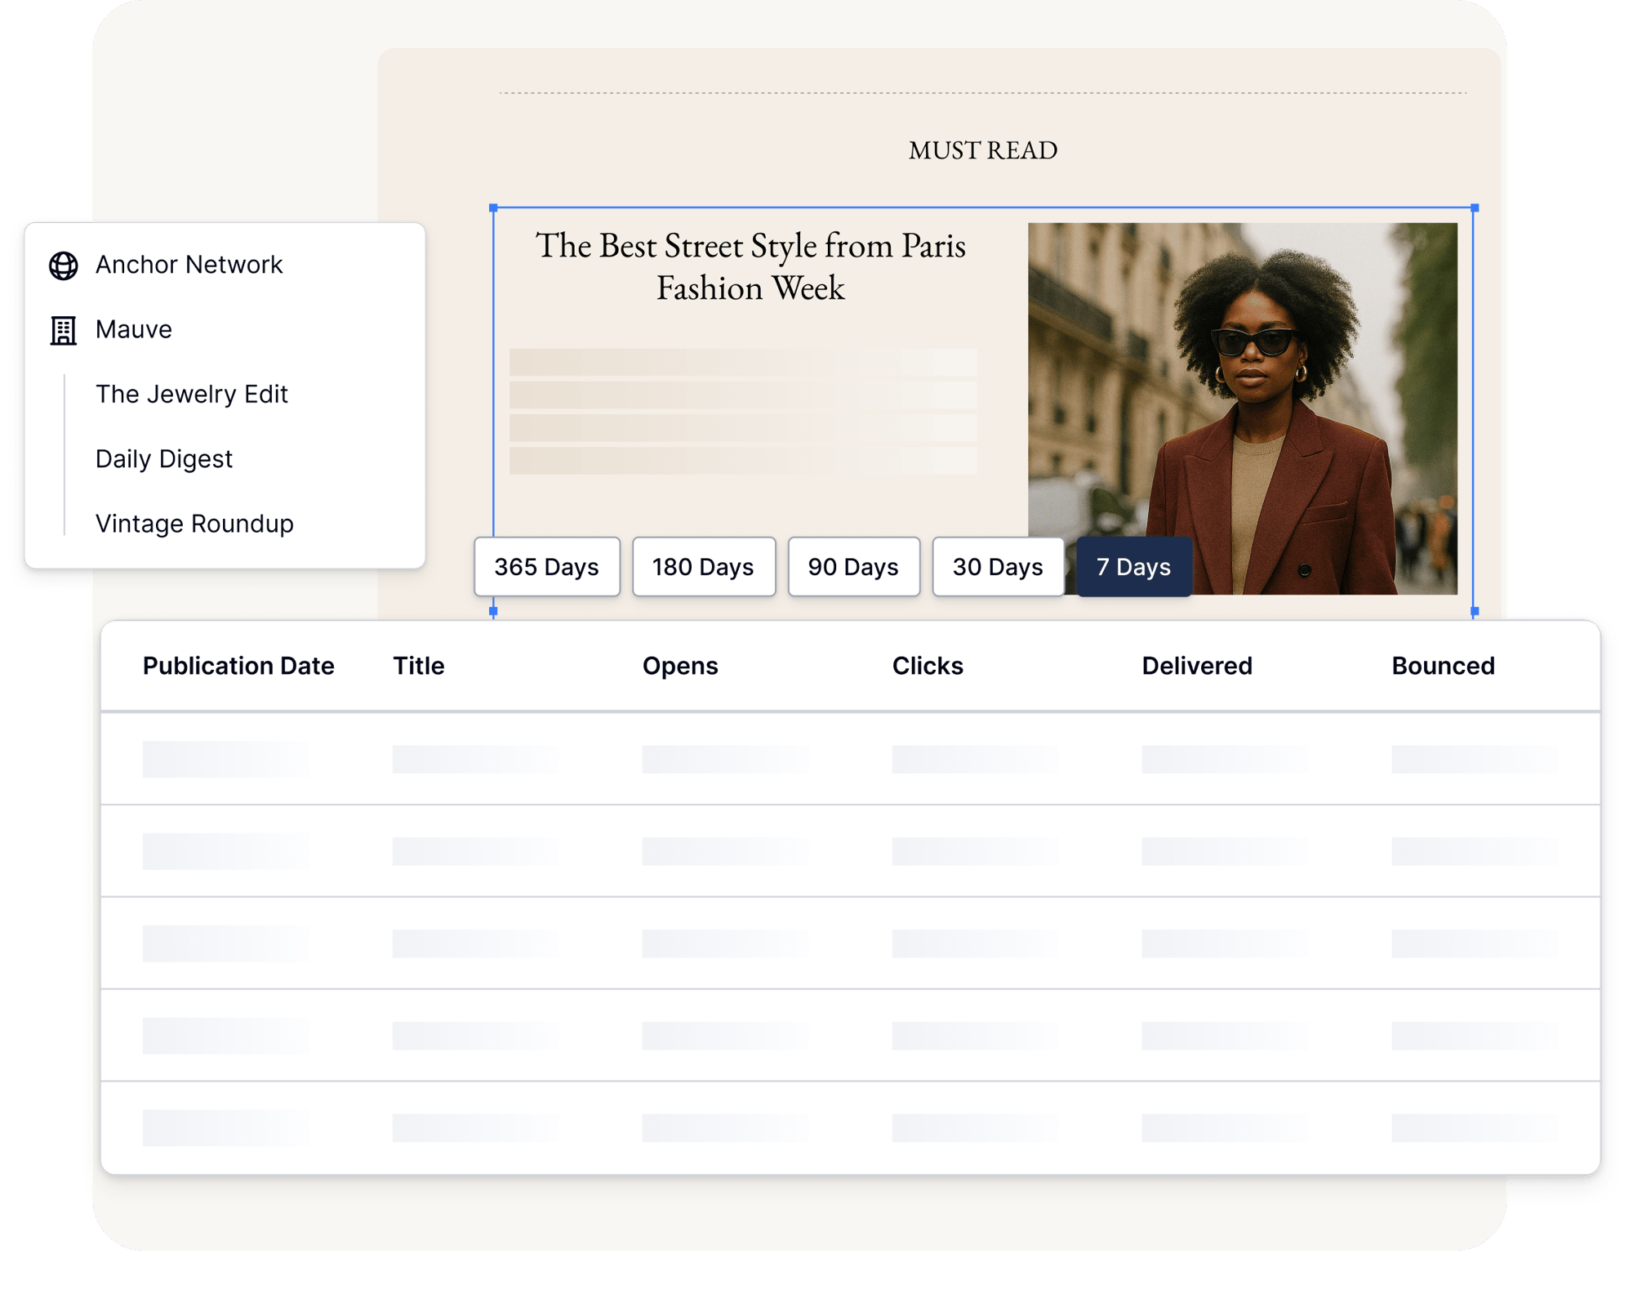Click the Title column header
Image resolution: width=1633 pixels, height=1303 pixels.
(x=419, y=666)
